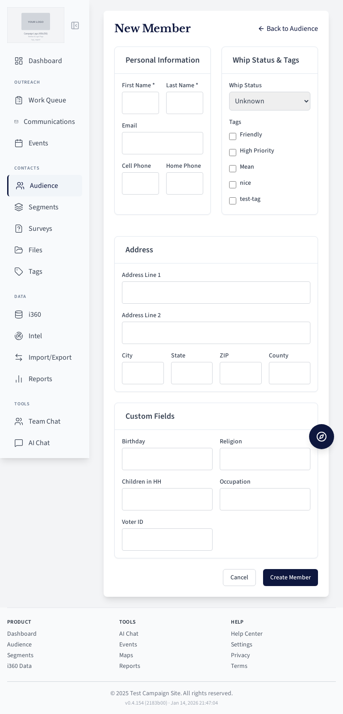343x714 pixels.
Task: Open the Whip Status dropdown
Action: pos(269,101)
